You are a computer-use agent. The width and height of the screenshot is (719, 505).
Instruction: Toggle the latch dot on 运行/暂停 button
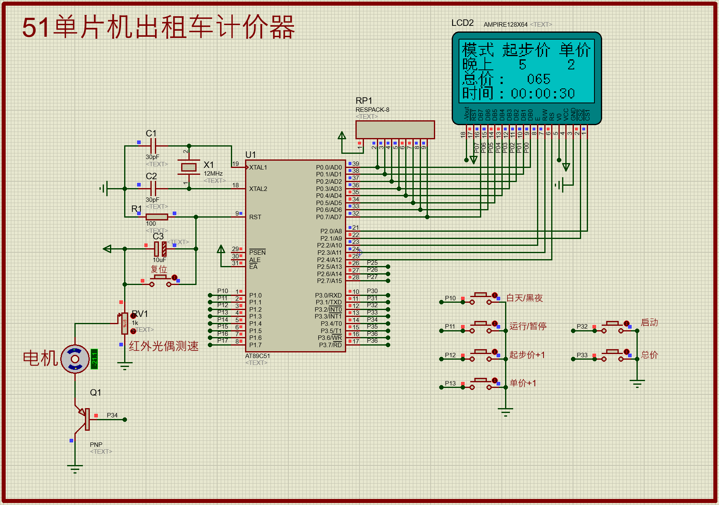pos(494,323)
